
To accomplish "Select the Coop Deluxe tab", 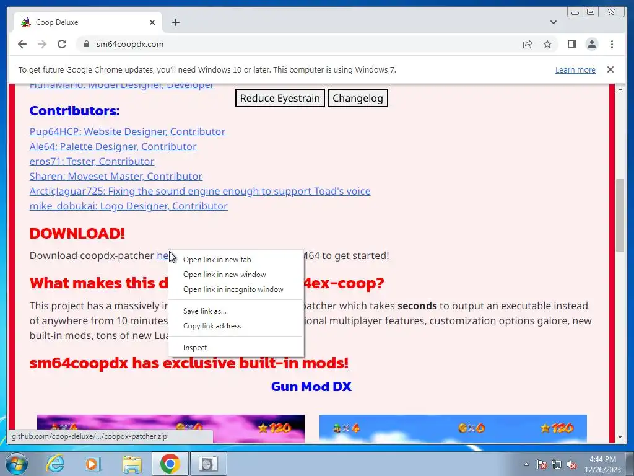I will point(88,22).
